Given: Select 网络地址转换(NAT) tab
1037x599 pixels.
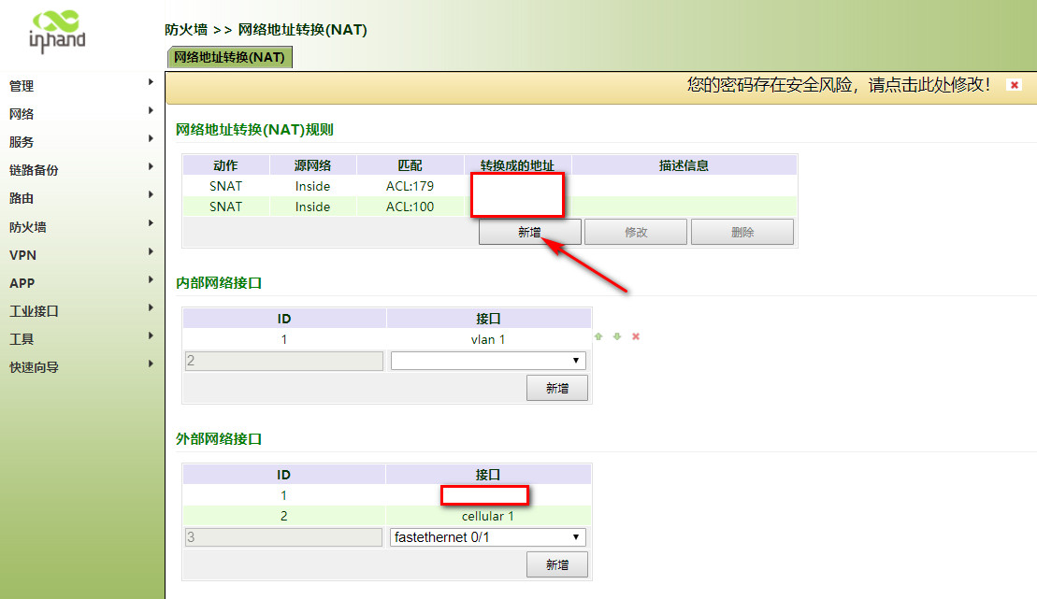Looking at the screenshot, I should click(229, 57).
